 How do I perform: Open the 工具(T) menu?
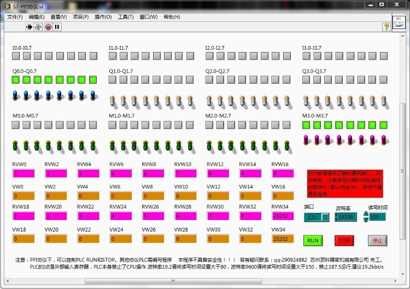126,16
